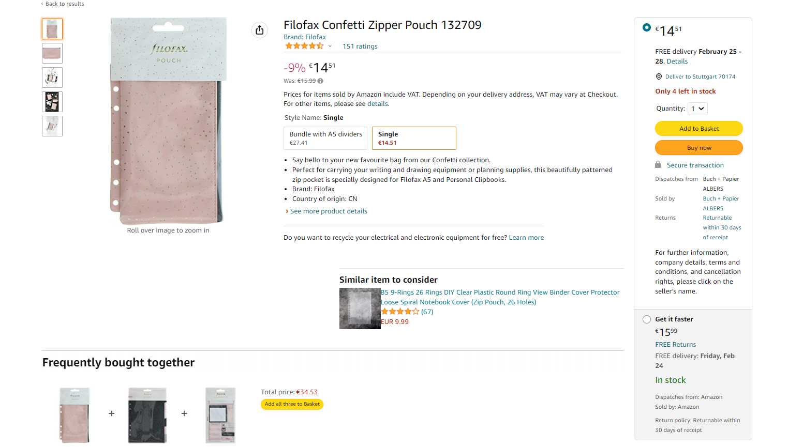Select the €14.51 buying option radio button
The width and height of the screenshot is (788, 447).
click(647, 28)
